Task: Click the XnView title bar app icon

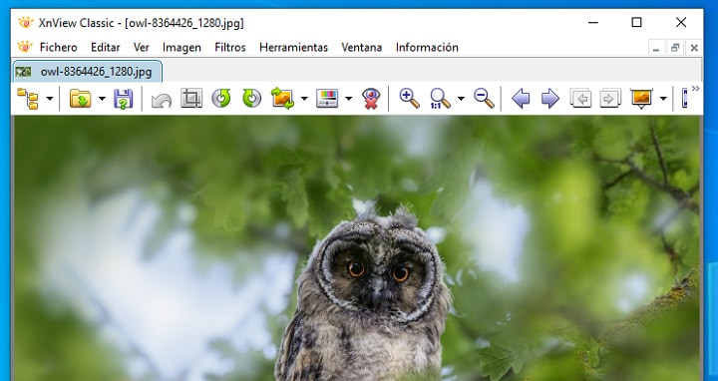Action: coord(26,22)
